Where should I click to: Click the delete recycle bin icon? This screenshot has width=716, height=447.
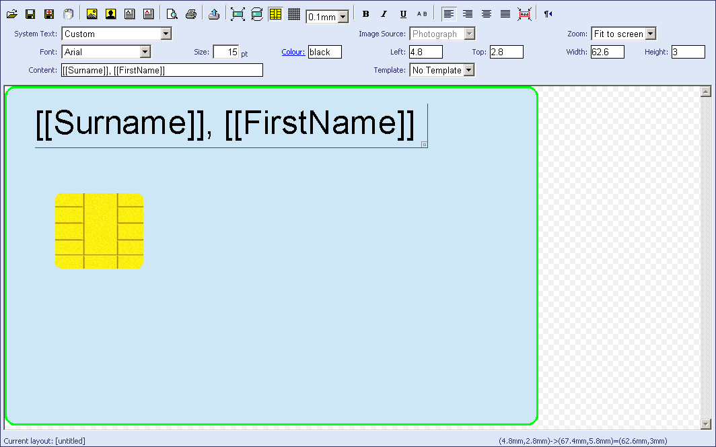[x=68, y=14]
